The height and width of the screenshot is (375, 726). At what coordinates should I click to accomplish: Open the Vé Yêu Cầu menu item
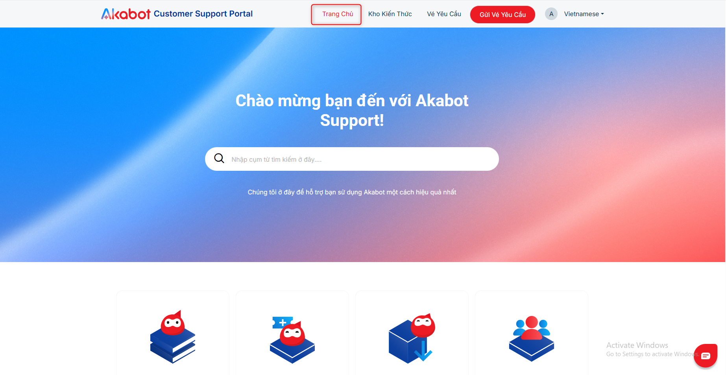(444, 14)
